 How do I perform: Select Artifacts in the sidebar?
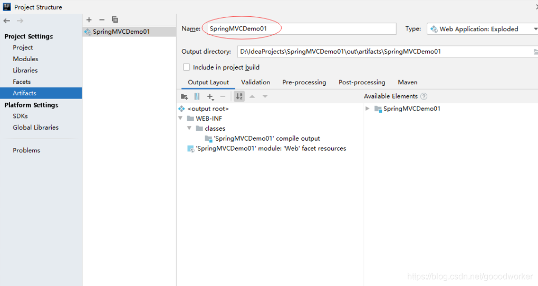coord(41,93)
